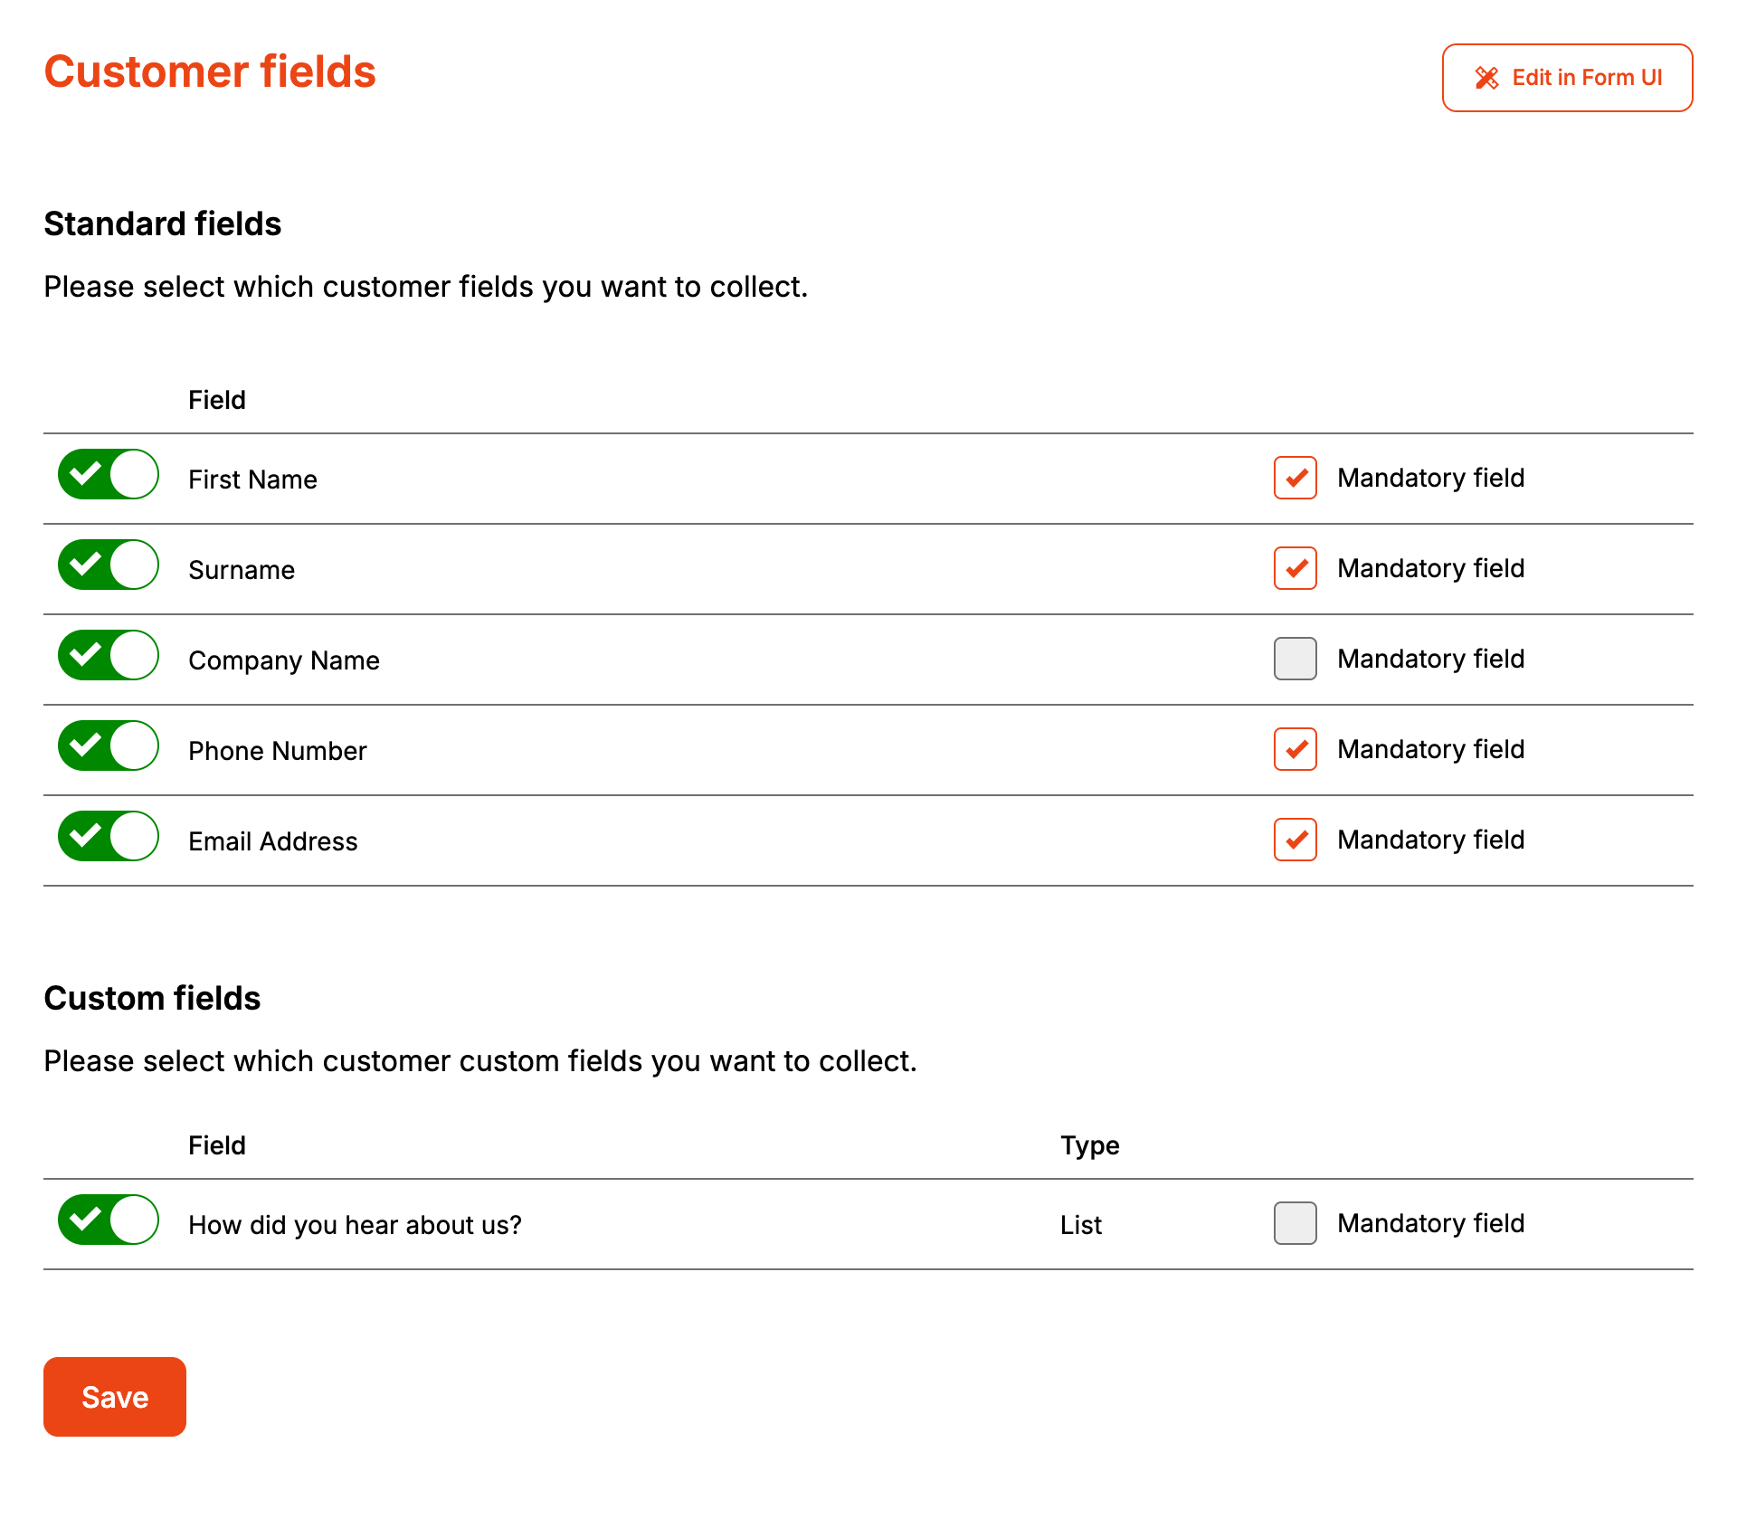Uncheck Mandatory field checkbox for Surname

point(1296,568)
